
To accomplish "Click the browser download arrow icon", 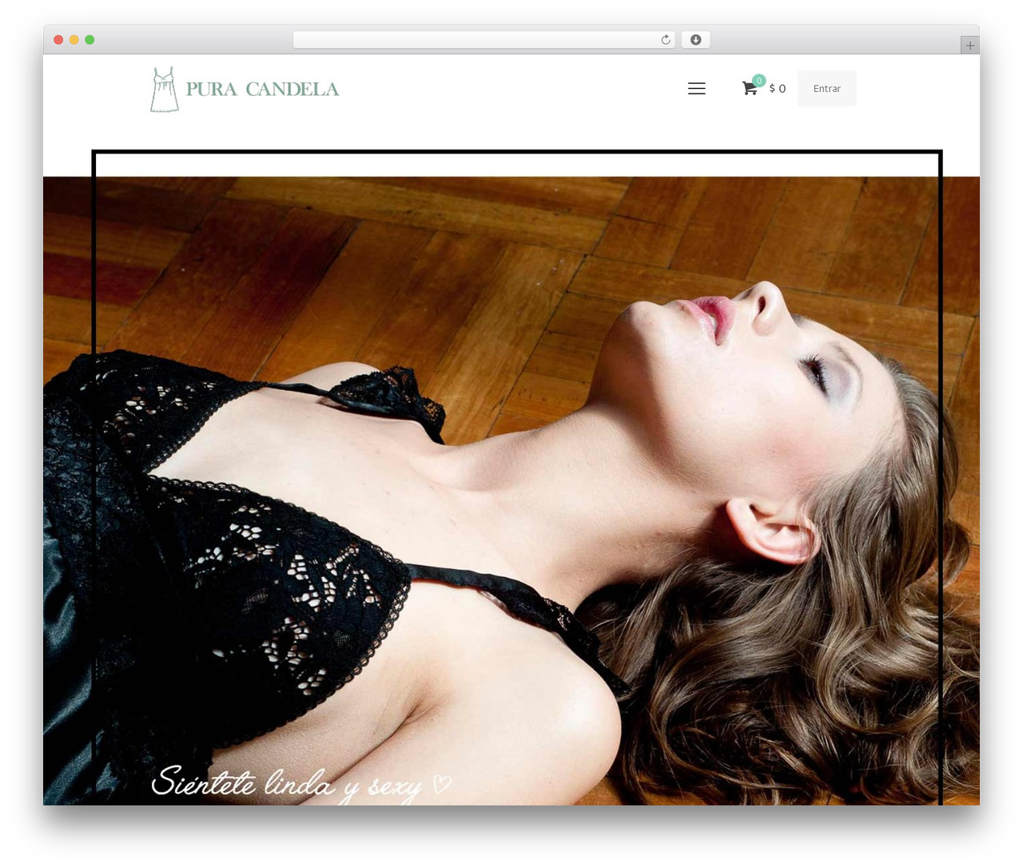I will (x=695, y=40).
